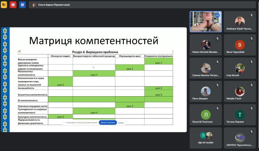Image resolution: width=259 pixels, height=151 pixels.
Task: Click the name label 'Ольга Барна' on video tile
Action: 199,29
